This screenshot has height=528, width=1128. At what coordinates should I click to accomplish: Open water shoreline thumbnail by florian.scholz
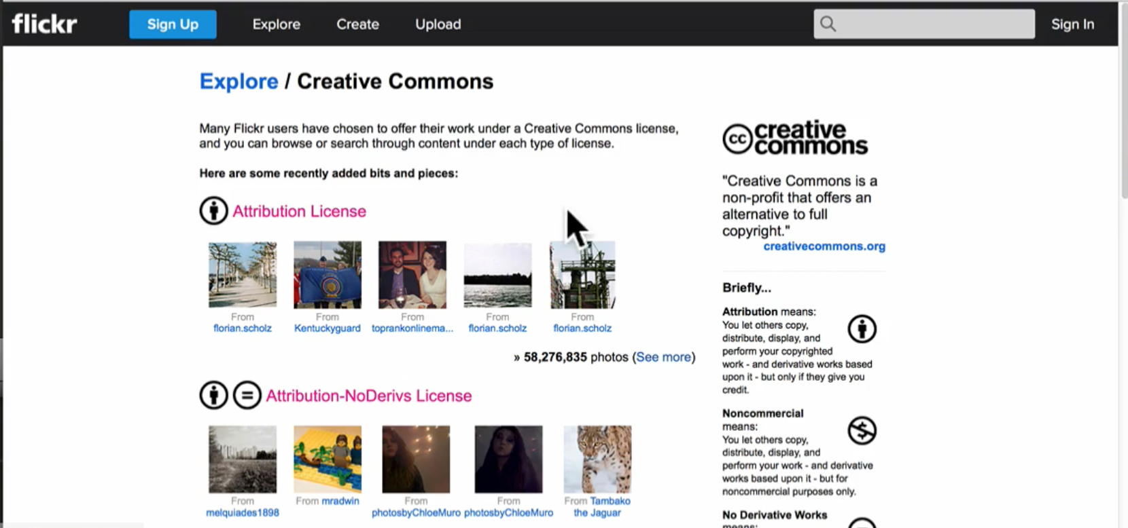[497, 275]
